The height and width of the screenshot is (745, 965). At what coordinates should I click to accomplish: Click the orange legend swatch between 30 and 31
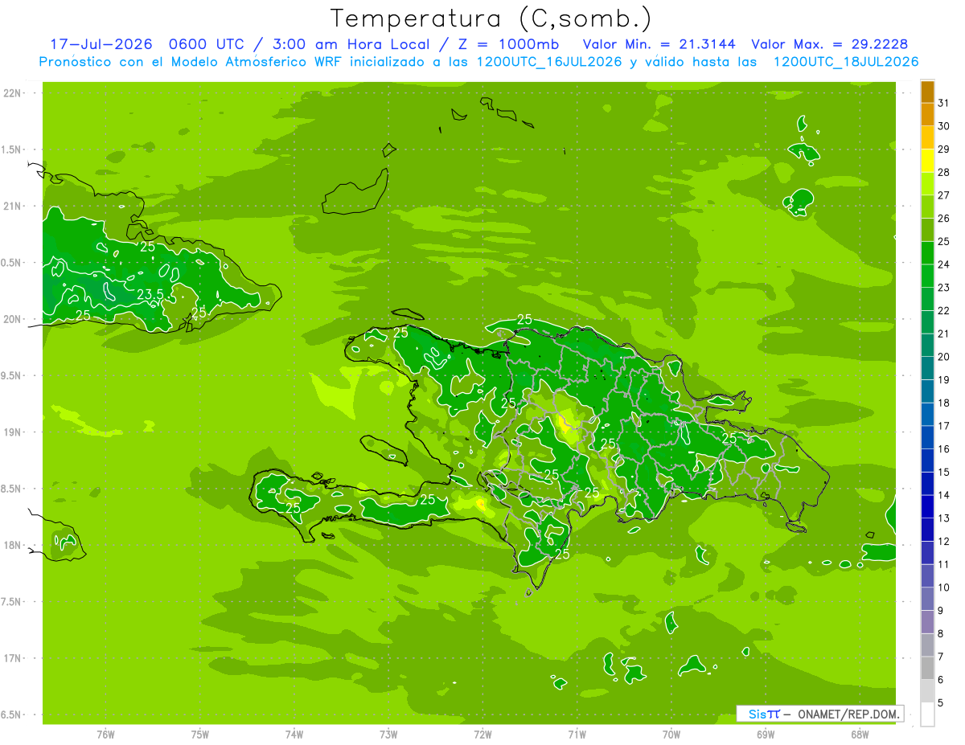[x=927, y=115]
